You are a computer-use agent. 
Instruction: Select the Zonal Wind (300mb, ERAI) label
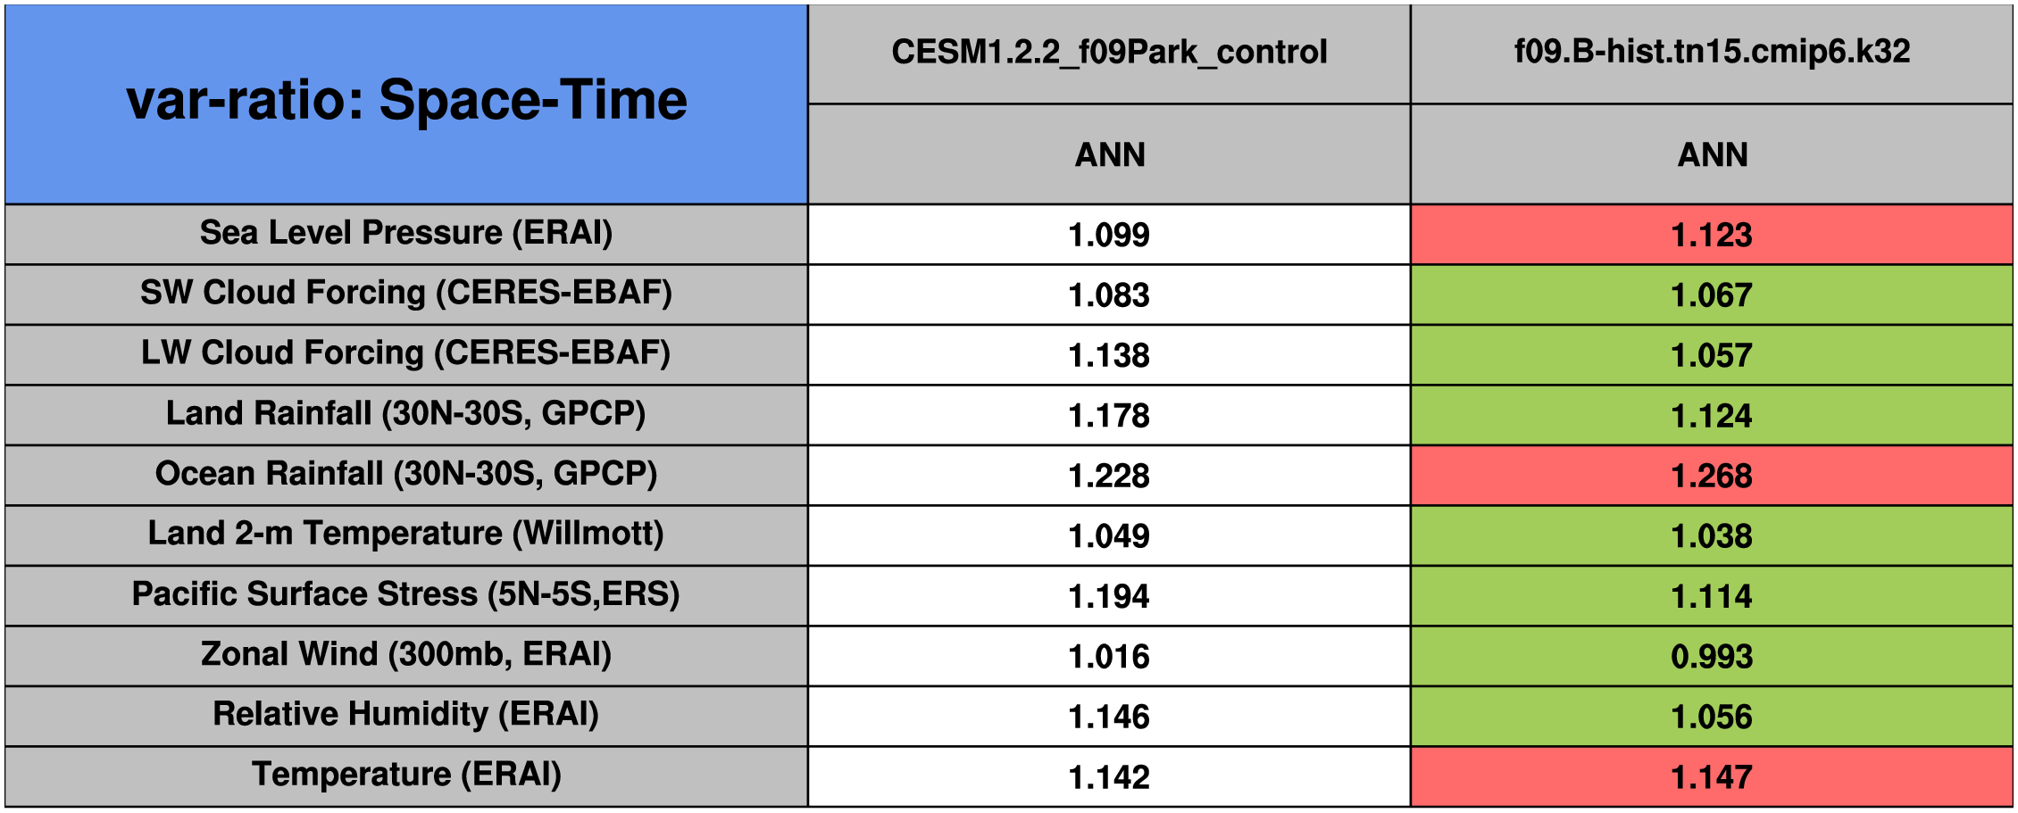(406, 654)
